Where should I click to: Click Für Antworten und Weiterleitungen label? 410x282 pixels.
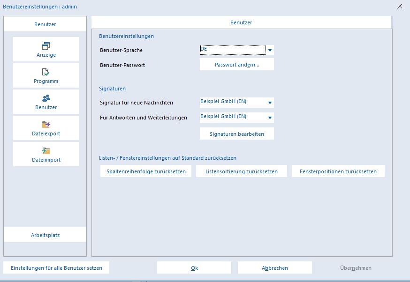click(143, 118)
